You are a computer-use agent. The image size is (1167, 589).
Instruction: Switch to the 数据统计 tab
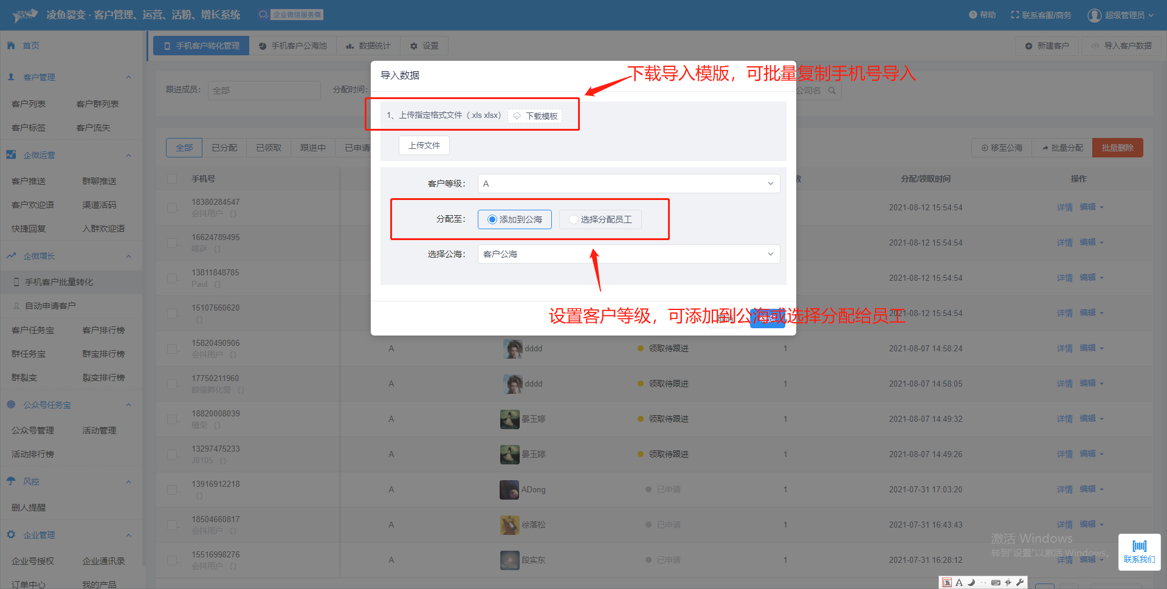[x=368, y=46]
